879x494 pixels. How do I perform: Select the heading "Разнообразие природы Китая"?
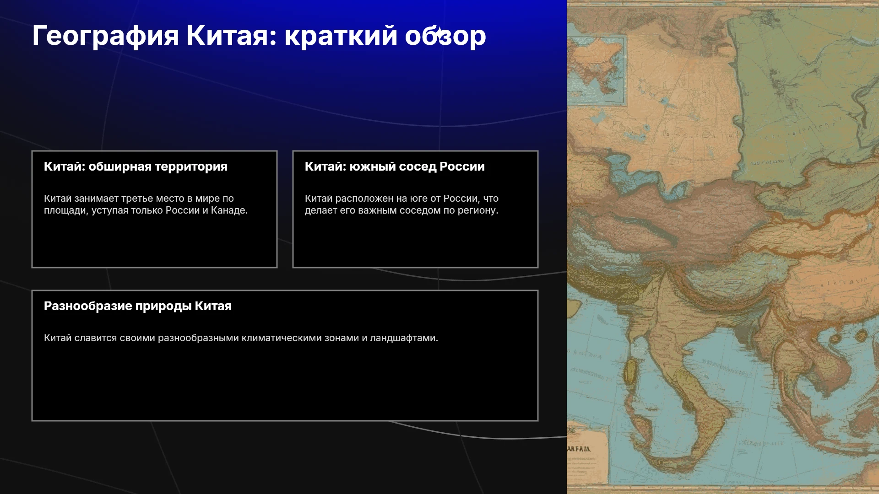coord(138,306)
